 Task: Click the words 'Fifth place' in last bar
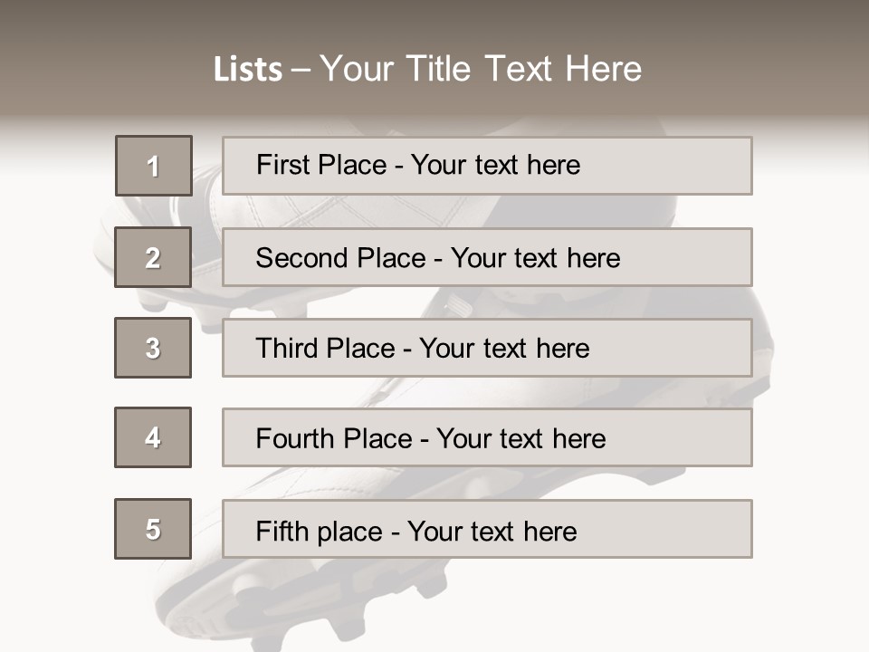[x=320, y=532]
